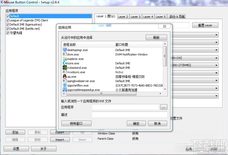The width and height of the screenshot is (228, 155).
Task: Toggle Default IME (battle.net) checkbox
Action: [x=8, y=29]
